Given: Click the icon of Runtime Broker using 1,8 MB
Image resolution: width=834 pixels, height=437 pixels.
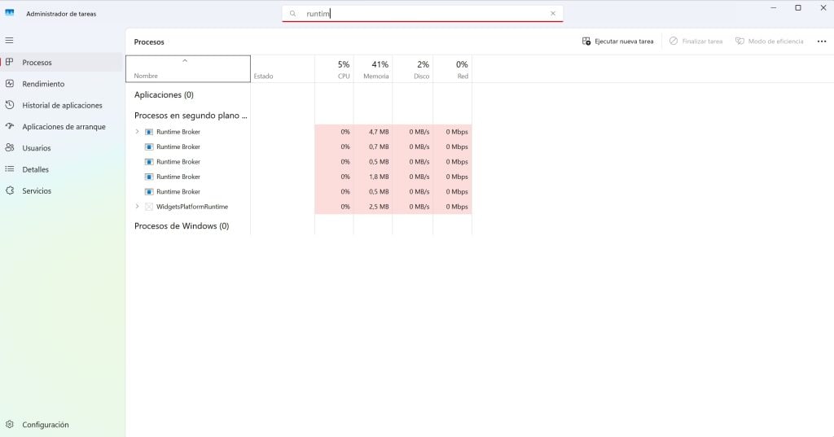Looking at the screenshot, I should tap(150, 177).
